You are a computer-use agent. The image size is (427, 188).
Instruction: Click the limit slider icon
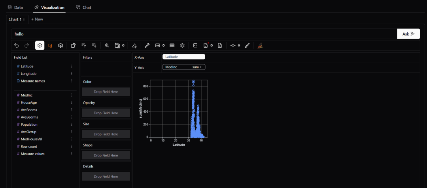[233, 46]
